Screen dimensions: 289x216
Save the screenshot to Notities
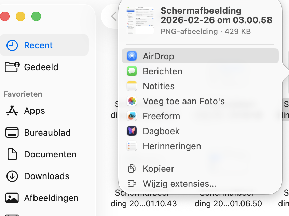pos(158,86)
